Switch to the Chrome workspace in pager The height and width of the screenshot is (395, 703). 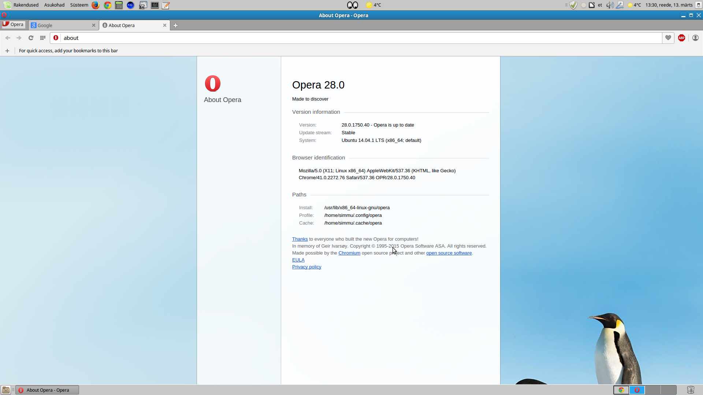(x=621, y=390)
